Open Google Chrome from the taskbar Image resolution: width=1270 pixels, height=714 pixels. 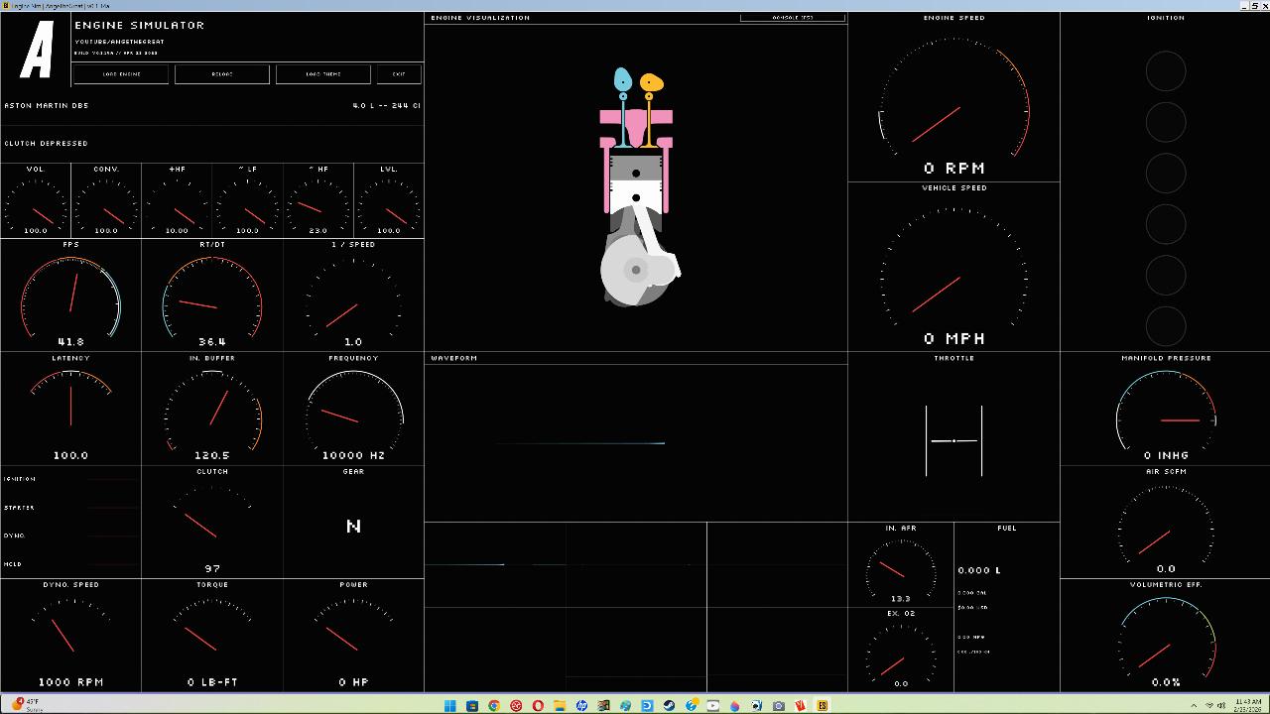(x=494, y=706)
